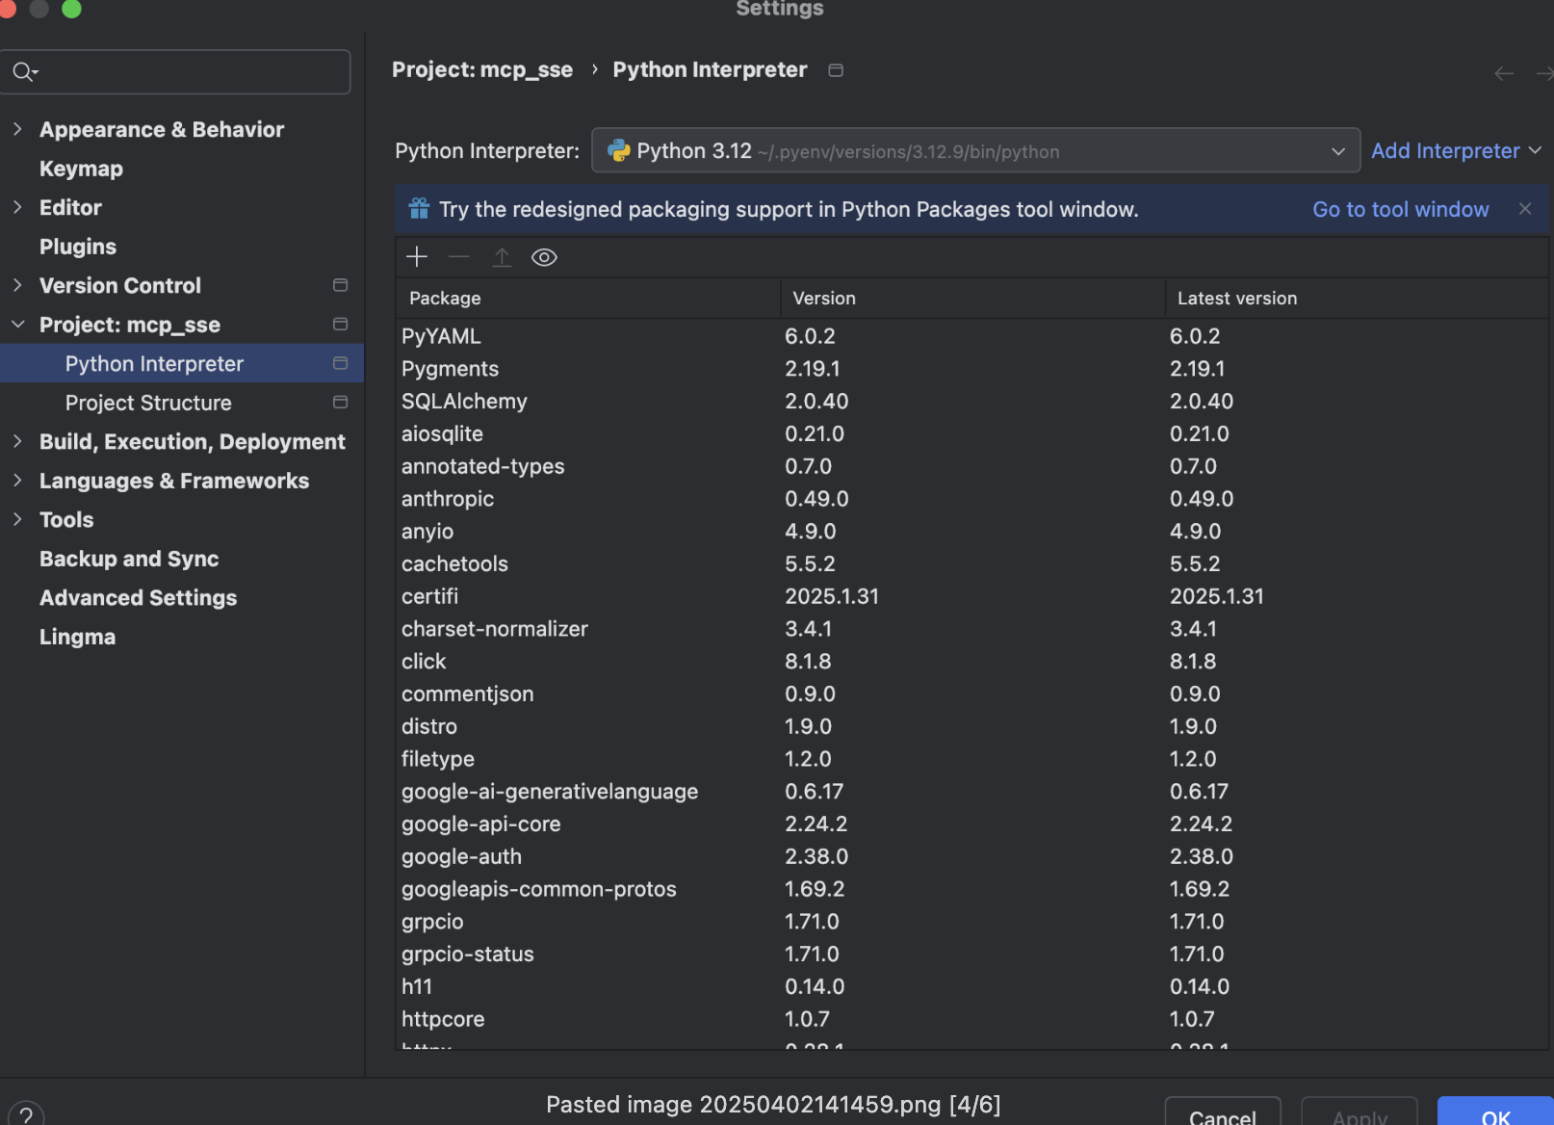Screen dimensions: 1554x1125
Task: Open Keymap settings
Action: pos(81,169)
